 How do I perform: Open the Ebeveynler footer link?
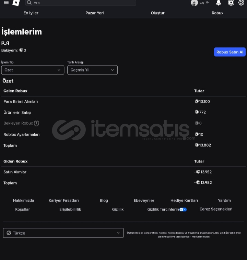pos(144,201)
